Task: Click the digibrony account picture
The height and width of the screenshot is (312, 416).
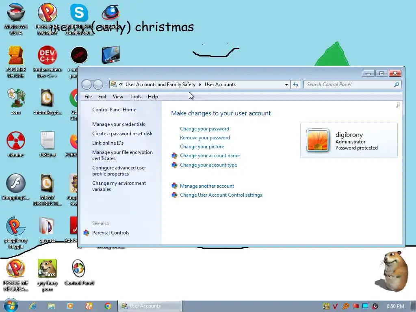Action: (318, 140)
